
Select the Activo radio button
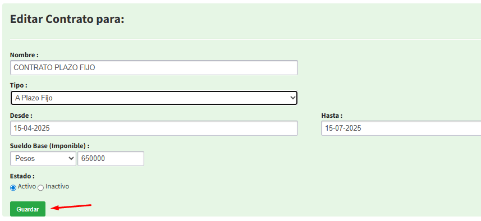pyautogui.click(x=13, y=188)
